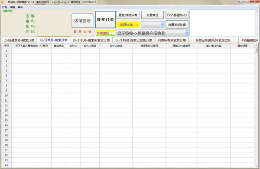Click the 操作记录 column header
This screenshot has width=260, height=169.
242,46
